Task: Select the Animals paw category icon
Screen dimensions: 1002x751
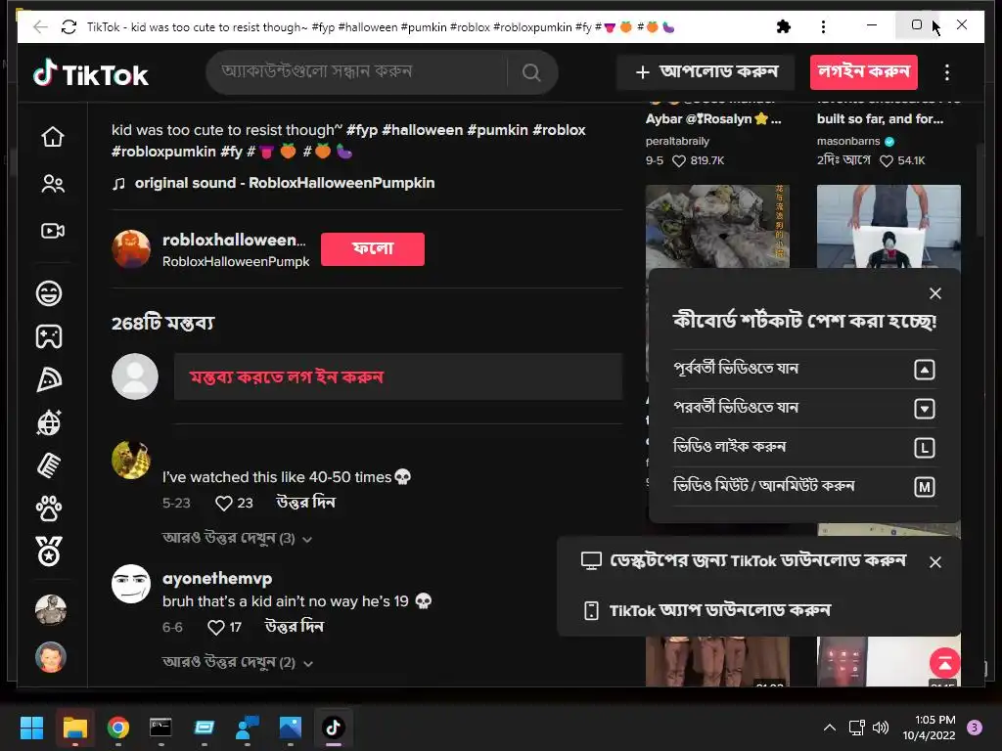Action: tap(49, 508)
